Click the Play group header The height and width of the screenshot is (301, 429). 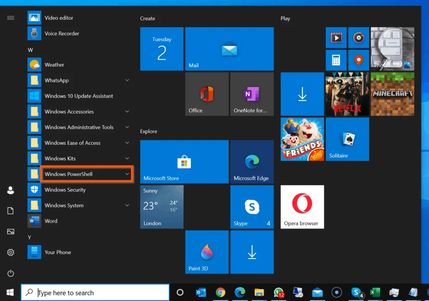point(285,18)
